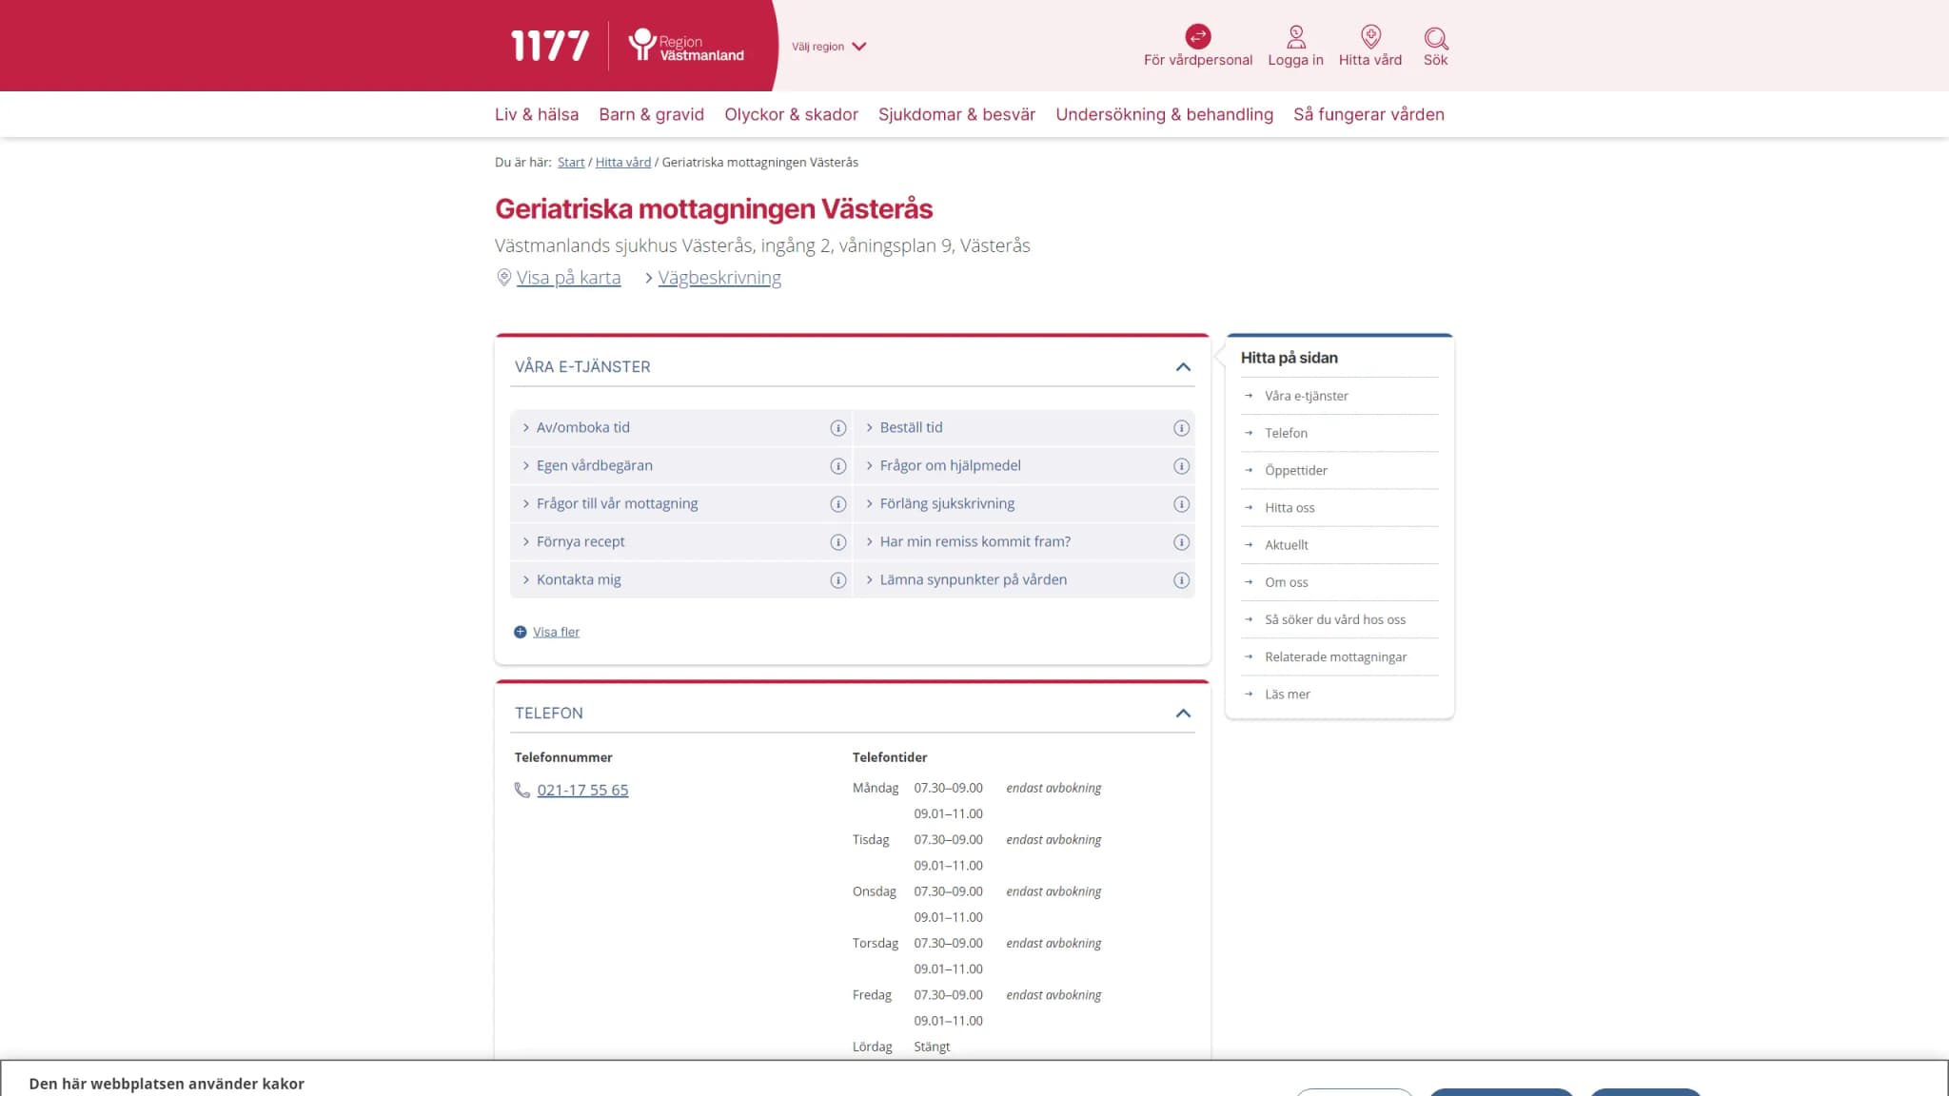Open the Frågor om hjälpmedel e-service
This screenshot has height=1096, width=1949.
(x=950, y=466)
